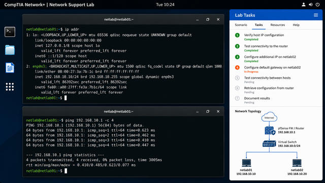
Task: Open task Document results
Action: (x=257, y=98)
